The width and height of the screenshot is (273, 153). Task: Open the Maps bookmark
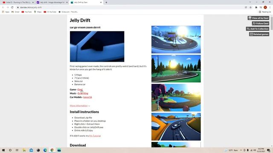[38, 12]
